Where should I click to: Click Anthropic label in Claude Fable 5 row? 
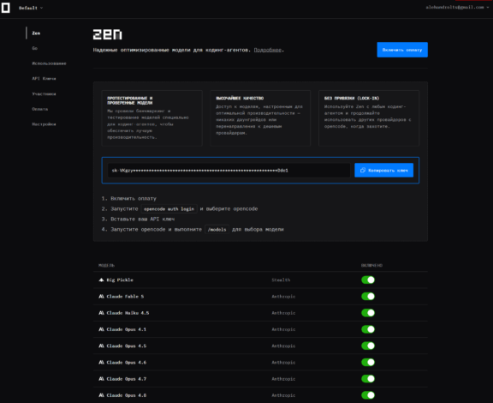[283, 297]
